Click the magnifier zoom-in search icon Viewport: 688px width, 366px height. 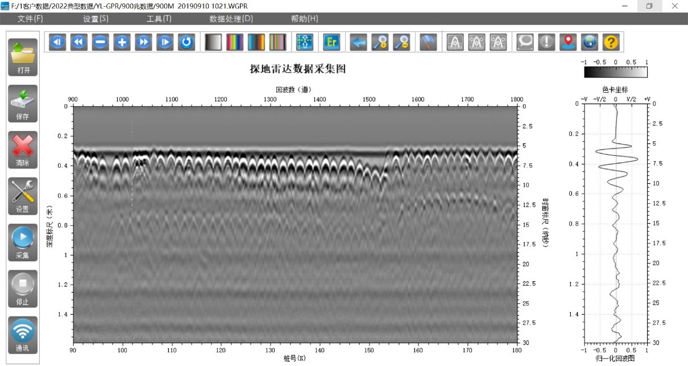[380, 42]
